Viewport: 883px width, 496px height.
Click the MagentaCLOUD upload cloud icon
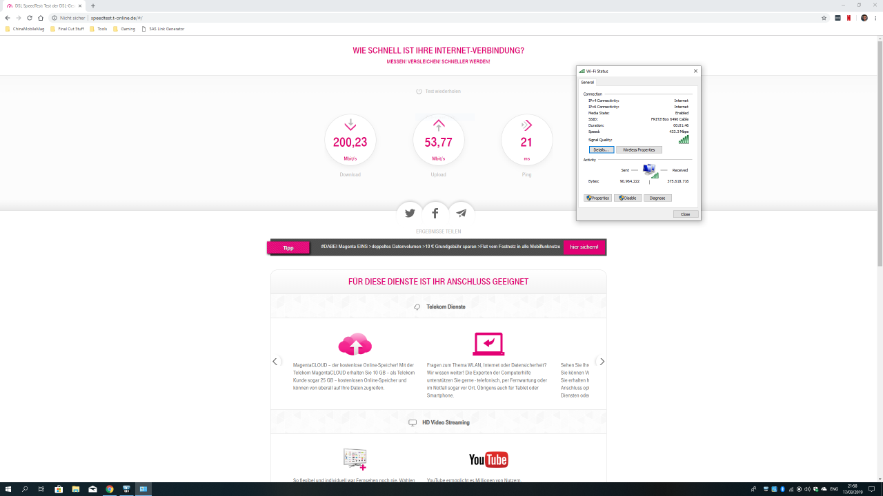coord(355,344)
